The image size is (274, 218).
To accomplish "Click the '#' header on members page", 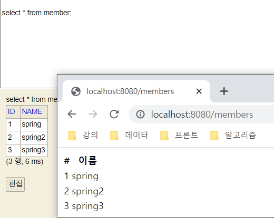I will (67, 161).
